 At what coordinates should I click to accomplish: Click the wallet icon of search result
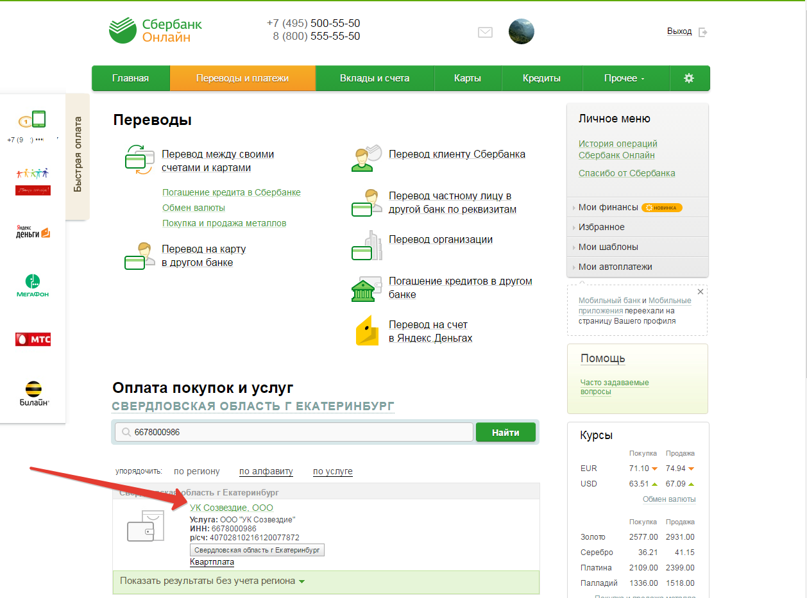point(145,526)
